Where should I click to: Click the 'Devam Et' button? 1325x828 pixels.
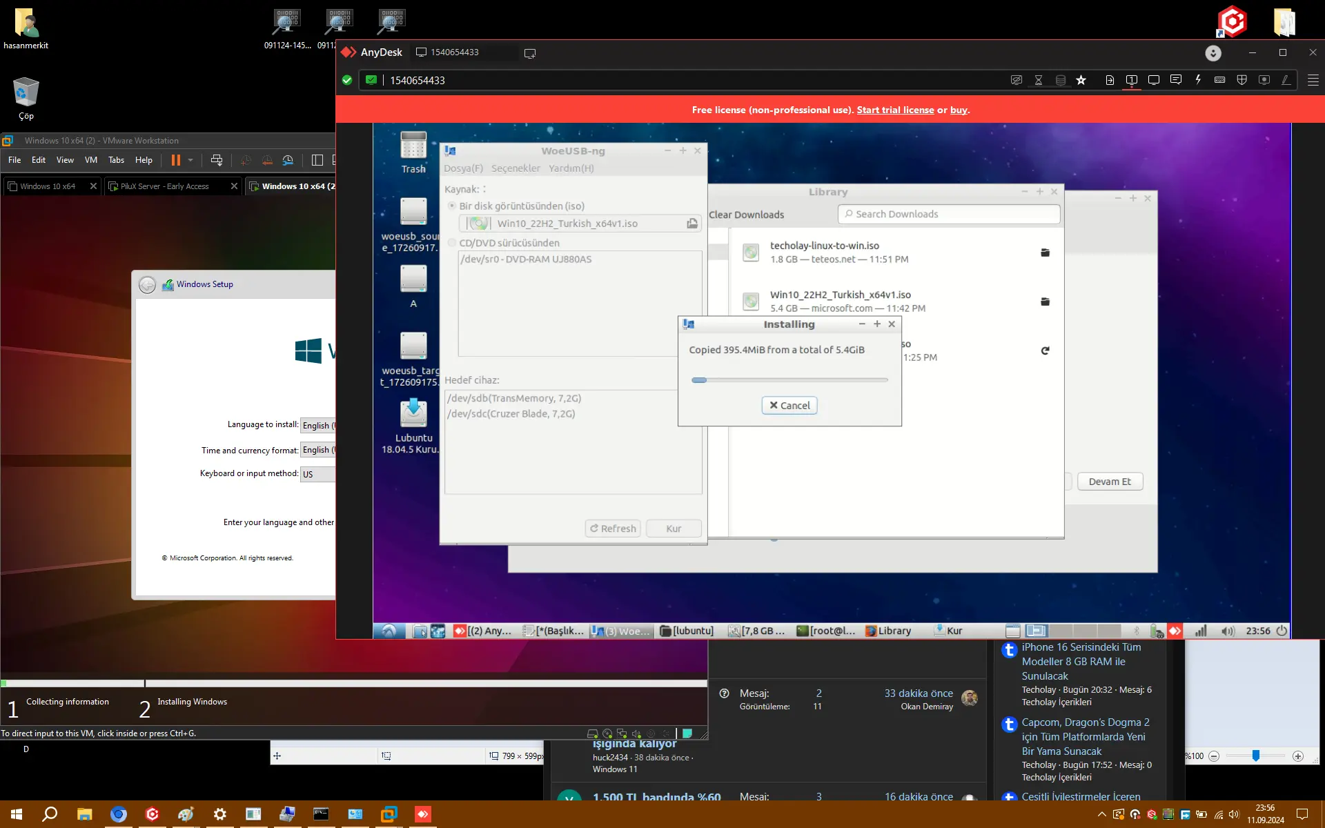[x=1110, y=482]
